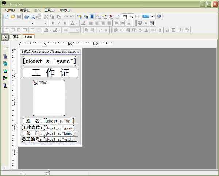Open a report file with folder icon

13,16
